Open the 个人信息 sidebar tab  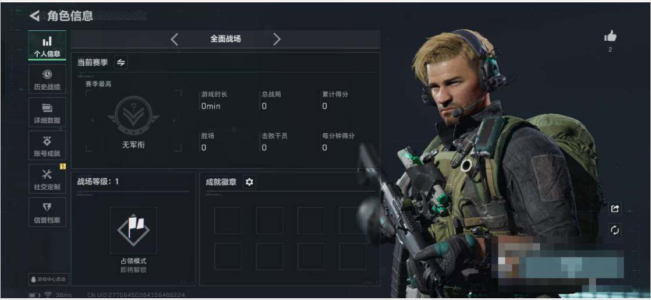[47, 45]
